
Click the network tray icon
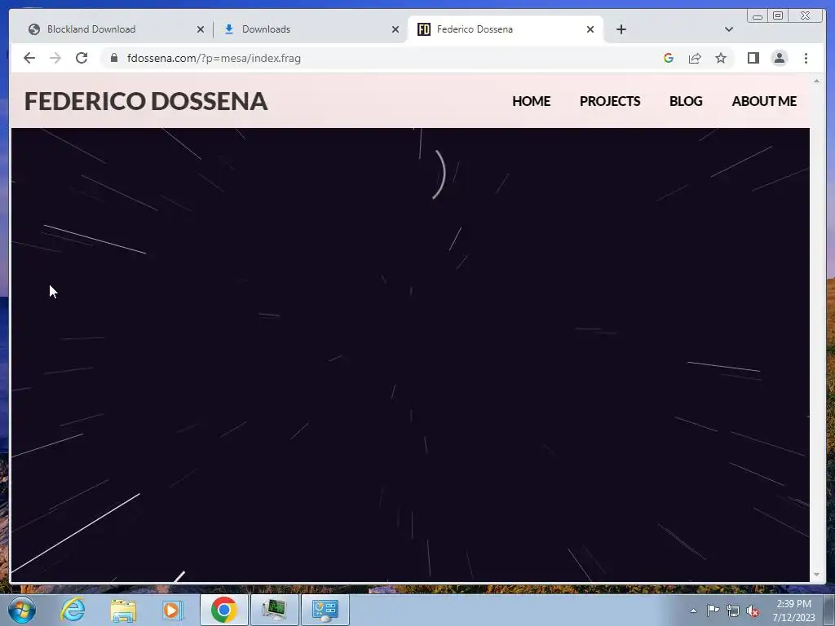click(x=733, y=611)
